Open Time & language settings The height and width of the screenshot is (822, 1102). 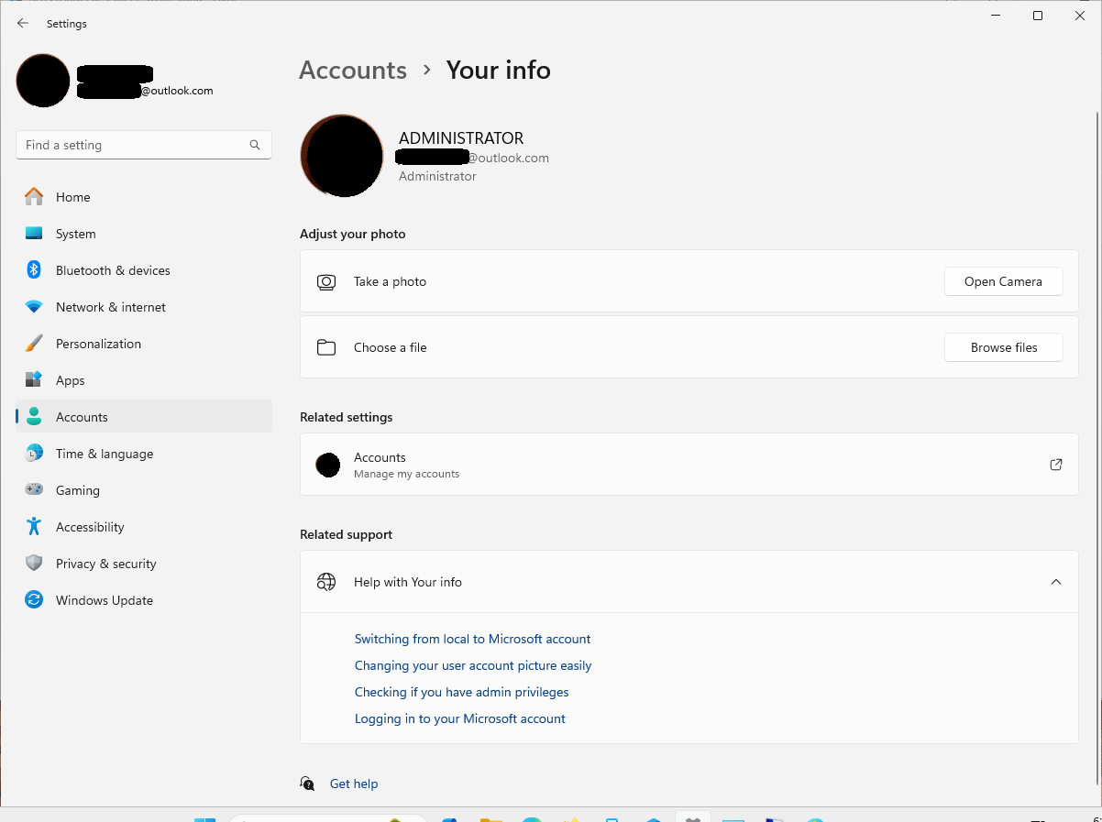coord(144,454)
